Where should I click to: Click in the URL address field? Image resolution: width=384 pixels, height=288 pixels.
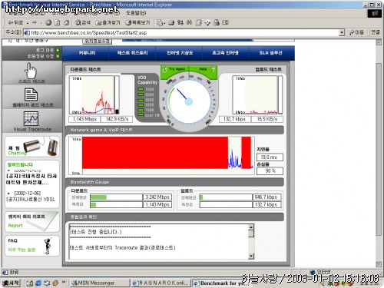[x=181, y=32]
